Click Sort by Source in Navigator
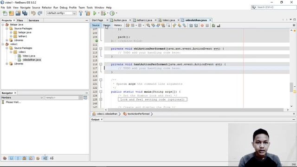 point(52,158)
